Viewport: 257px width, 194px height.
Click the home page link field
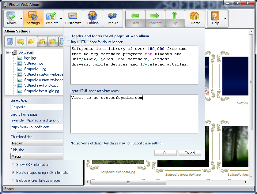(x=37, y=127)
